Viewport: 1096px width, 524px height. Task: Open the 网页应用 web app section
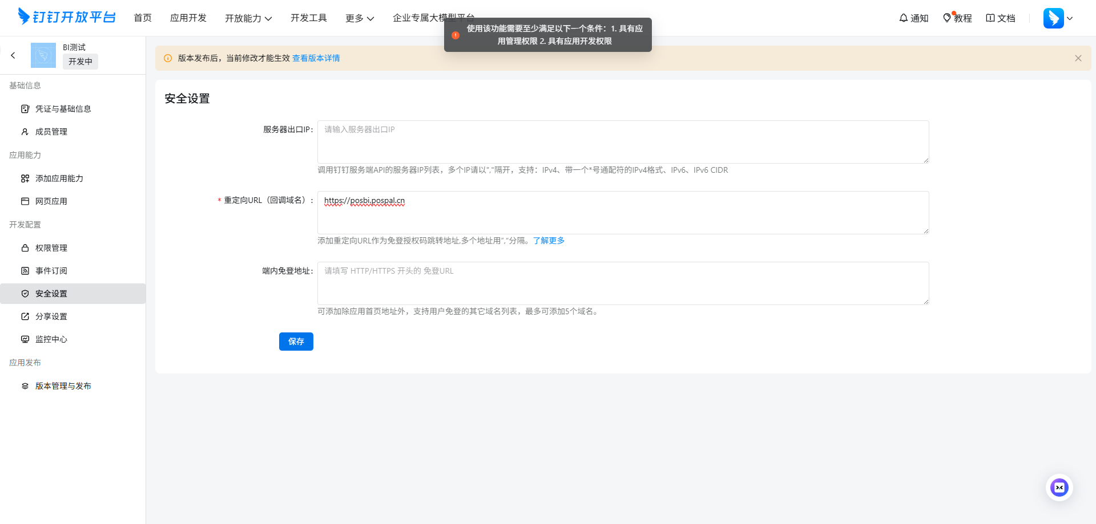[x=50, y=201]
